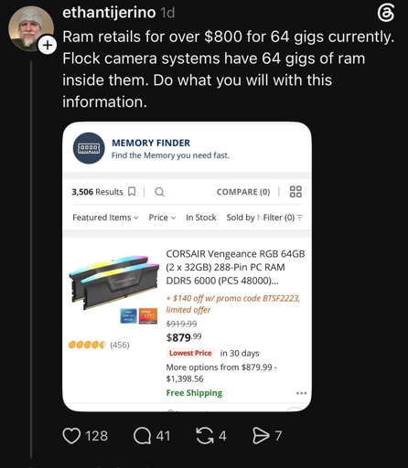This screenshot has height=468, width=408.
Task: Open comments via speech bubble icon
Action: coord(143,436)
